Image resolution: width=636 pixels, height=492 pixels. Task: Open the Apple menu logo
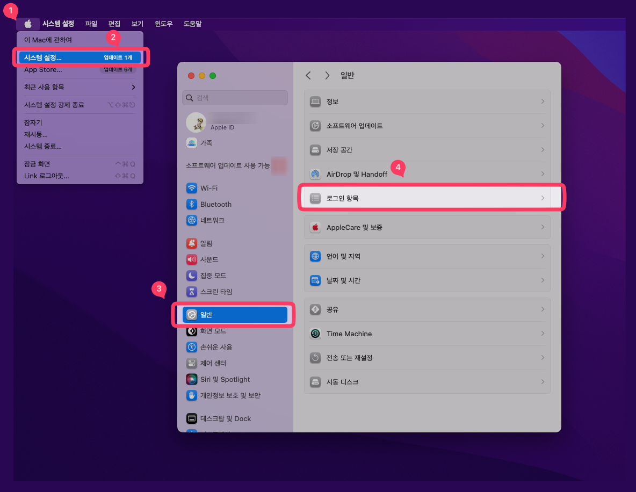pos(28,24)
